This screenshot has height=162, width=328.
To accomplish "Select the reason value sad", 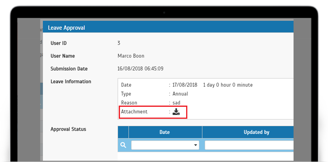I will pos(176,103).
